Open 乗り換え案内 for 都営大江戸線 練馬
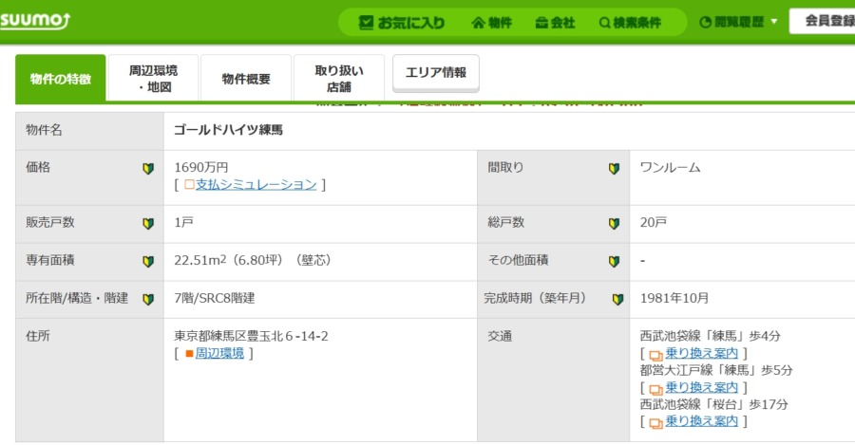The height and width of the screenshot is (445, 855). 701,387
